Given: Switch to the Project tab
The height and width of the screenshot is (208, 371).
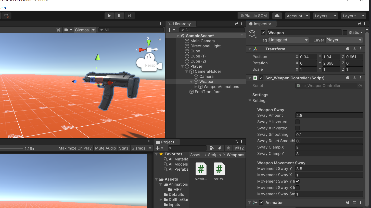Looking at the screenshot, I should pyautogui.click(x=165, y=142).
